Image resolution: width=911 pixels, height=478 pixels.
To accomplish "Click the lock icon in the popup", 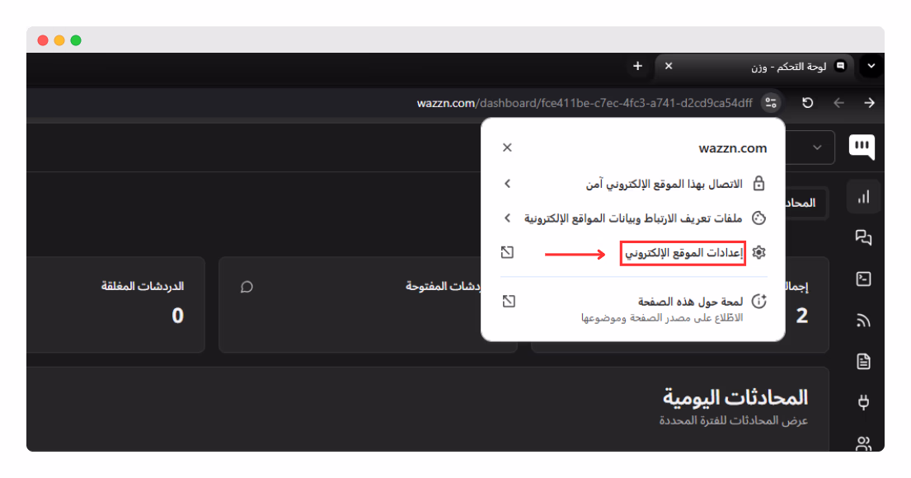I will click(x=758, y=184).
